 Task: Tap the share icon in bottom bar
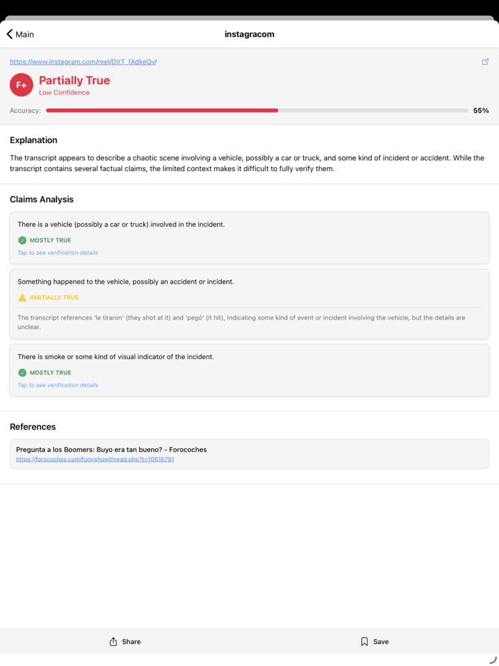click(x=114, y=642)
